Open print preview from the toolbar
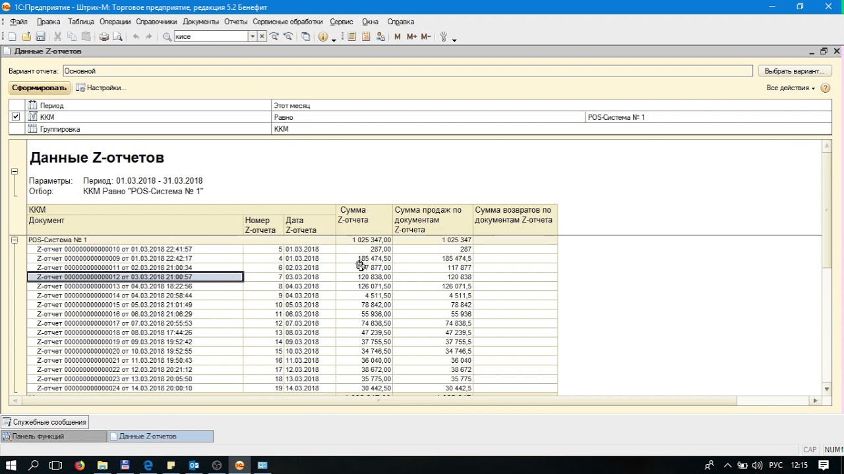The height and width of the screenshot is (474, 844). 117,37
